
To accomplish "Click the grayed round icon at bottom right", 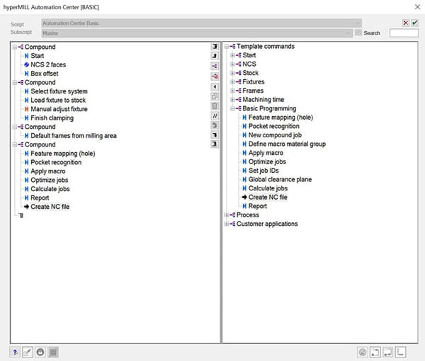I will (x=363, y=353).
